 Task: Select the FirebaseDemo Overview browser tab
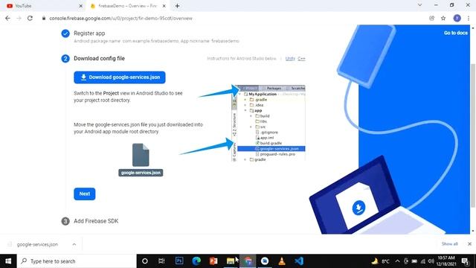click(127, 6)
